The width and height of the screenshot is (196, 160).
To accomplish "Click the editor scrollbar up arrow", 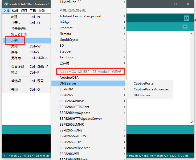I will pyautogui.click(x=191, y=34).
